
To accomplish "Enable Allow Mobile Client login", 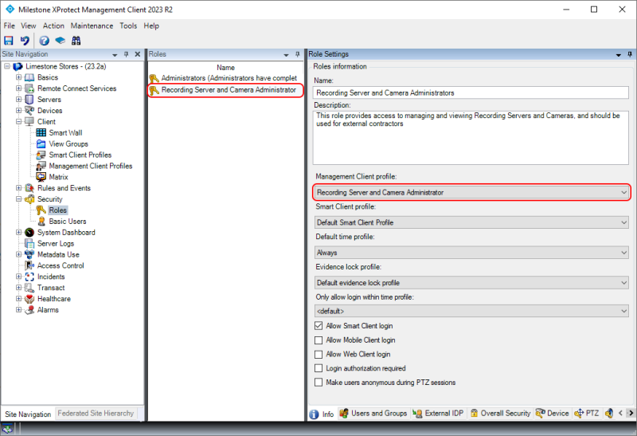I will click(318, 340).
